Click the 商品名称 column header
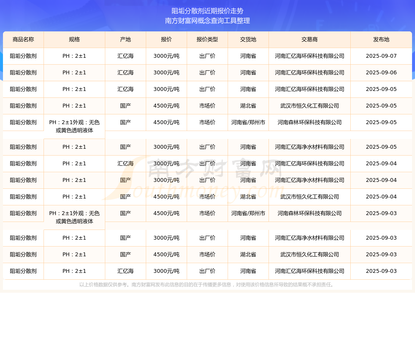This screenshot has width=415, height=357. 23,39
